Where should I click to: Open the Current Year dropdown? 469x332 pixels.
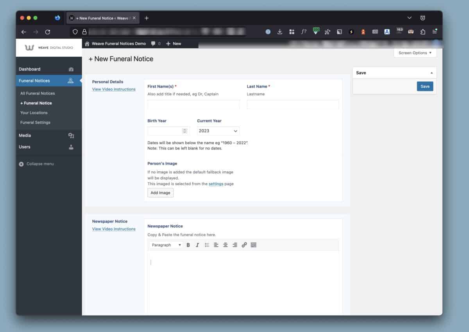click(218, 131)
